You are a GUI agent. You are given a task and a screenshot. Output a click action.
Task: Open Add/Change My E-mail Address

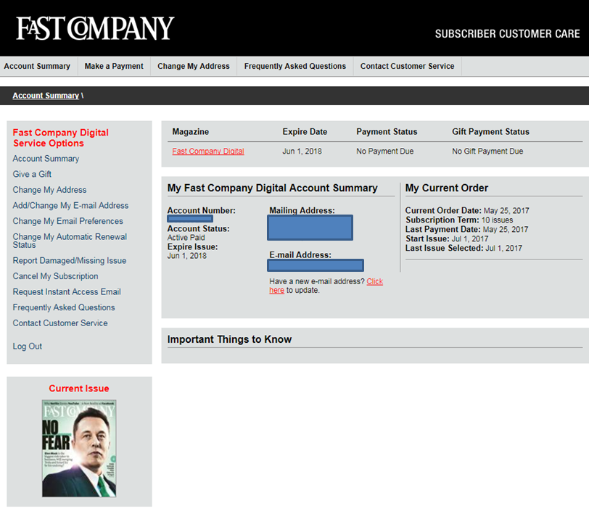(70, 206)
